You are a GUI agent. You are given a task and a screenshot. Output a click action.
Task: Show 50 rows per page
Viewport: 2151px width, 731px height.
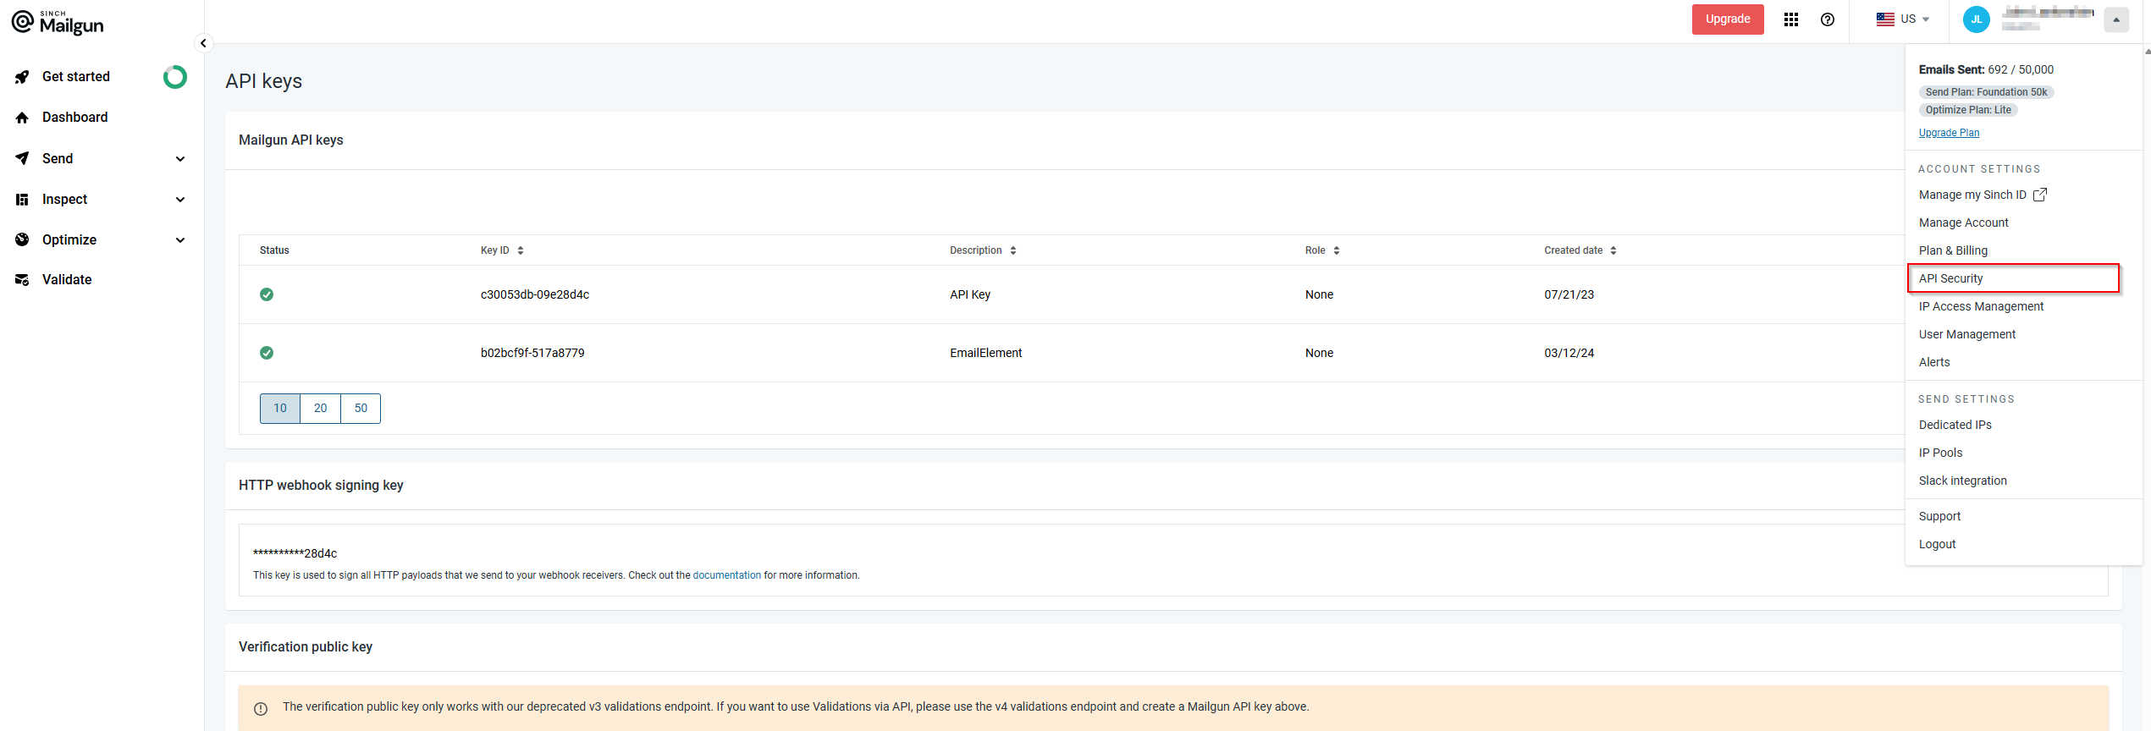pyautogui.click(x=361, y=409)
